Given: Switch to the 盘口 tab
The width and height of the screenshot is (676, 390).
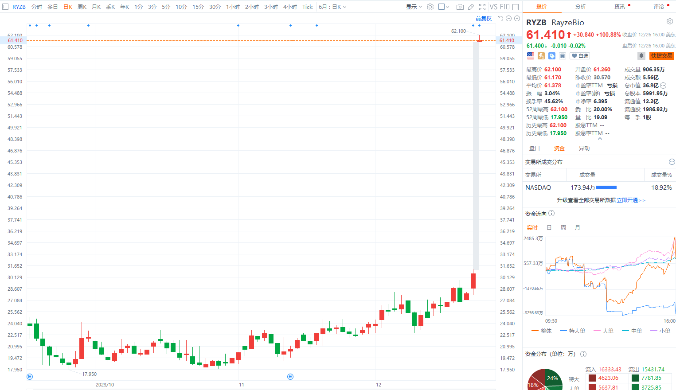Looking at the screenshot, I should click(x=535, y=148).
